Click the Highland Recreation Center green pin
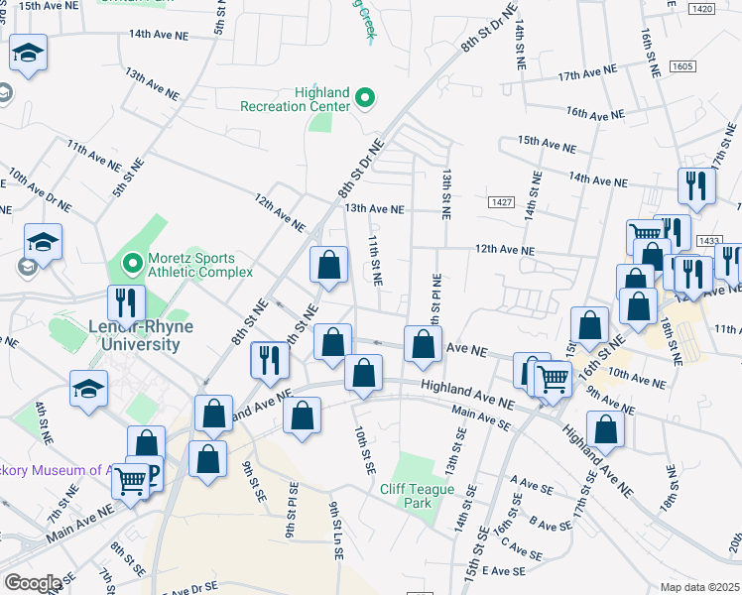Image resolution: width=742 pixels, height=595 pixels. [365, 98]
